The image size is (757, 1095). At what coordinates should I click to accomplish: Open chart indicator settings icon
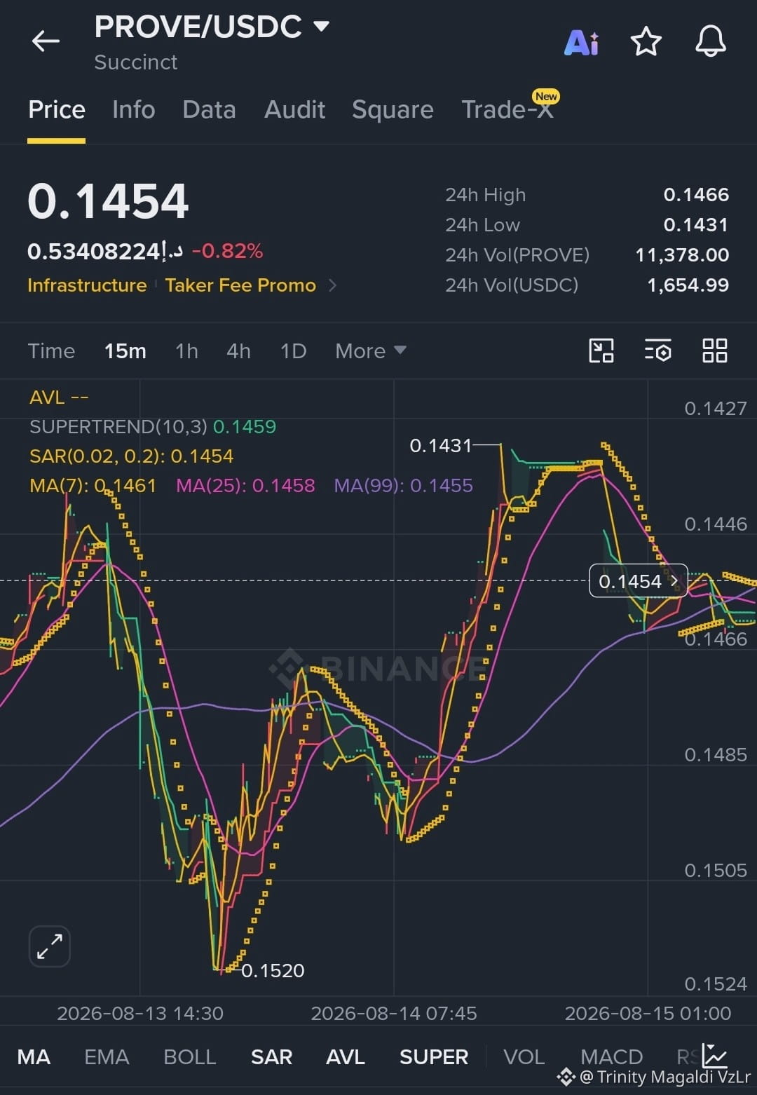[x=658, y=351]
